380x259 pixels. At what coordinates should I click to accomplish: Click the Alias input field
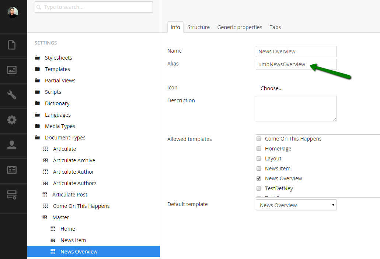pos(296,64)
